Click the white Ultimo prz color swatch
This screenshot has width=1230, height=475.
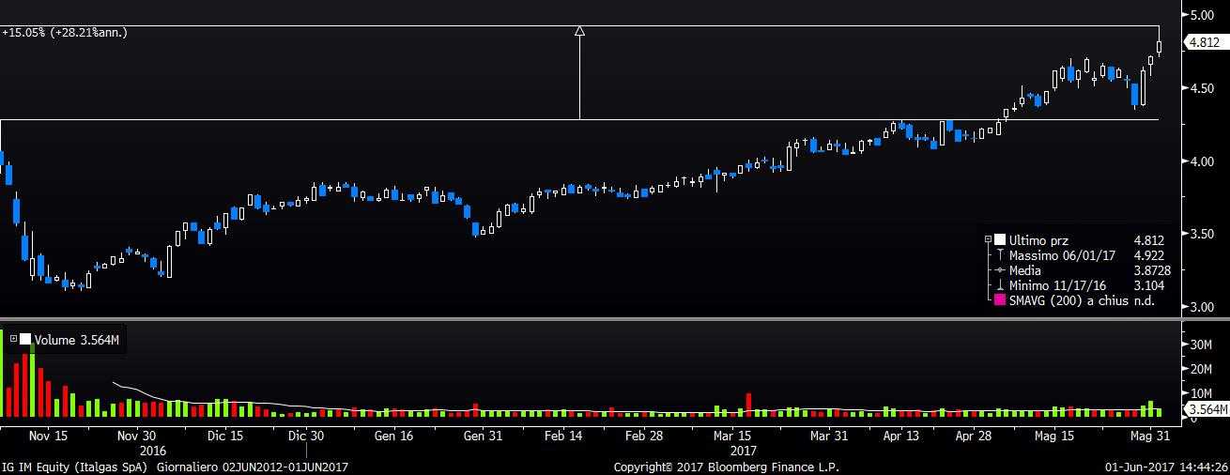[x=999, y=240]
